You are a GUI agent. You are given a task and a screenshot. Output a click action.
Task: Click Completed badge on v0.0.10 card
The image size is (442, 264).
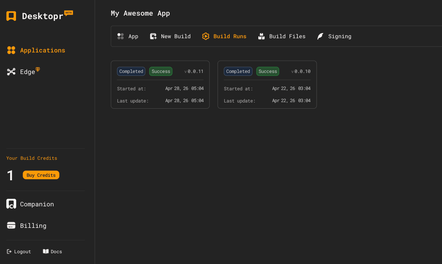click(238, 71)
